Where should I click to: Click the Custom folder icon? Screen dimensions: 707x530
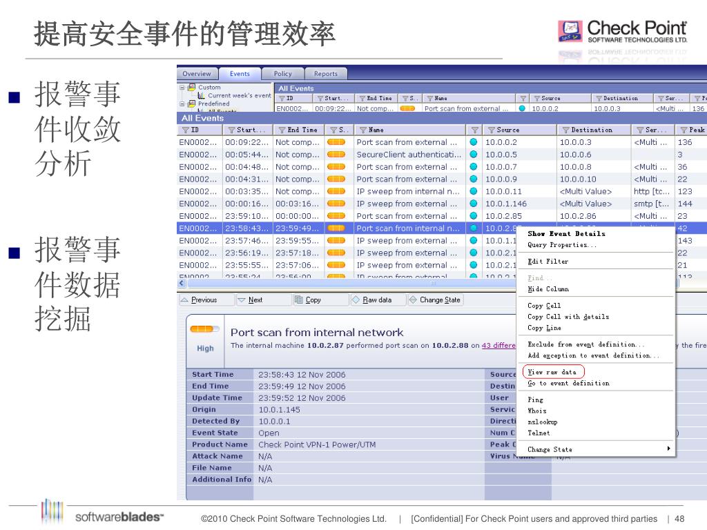tap(191, 87)
